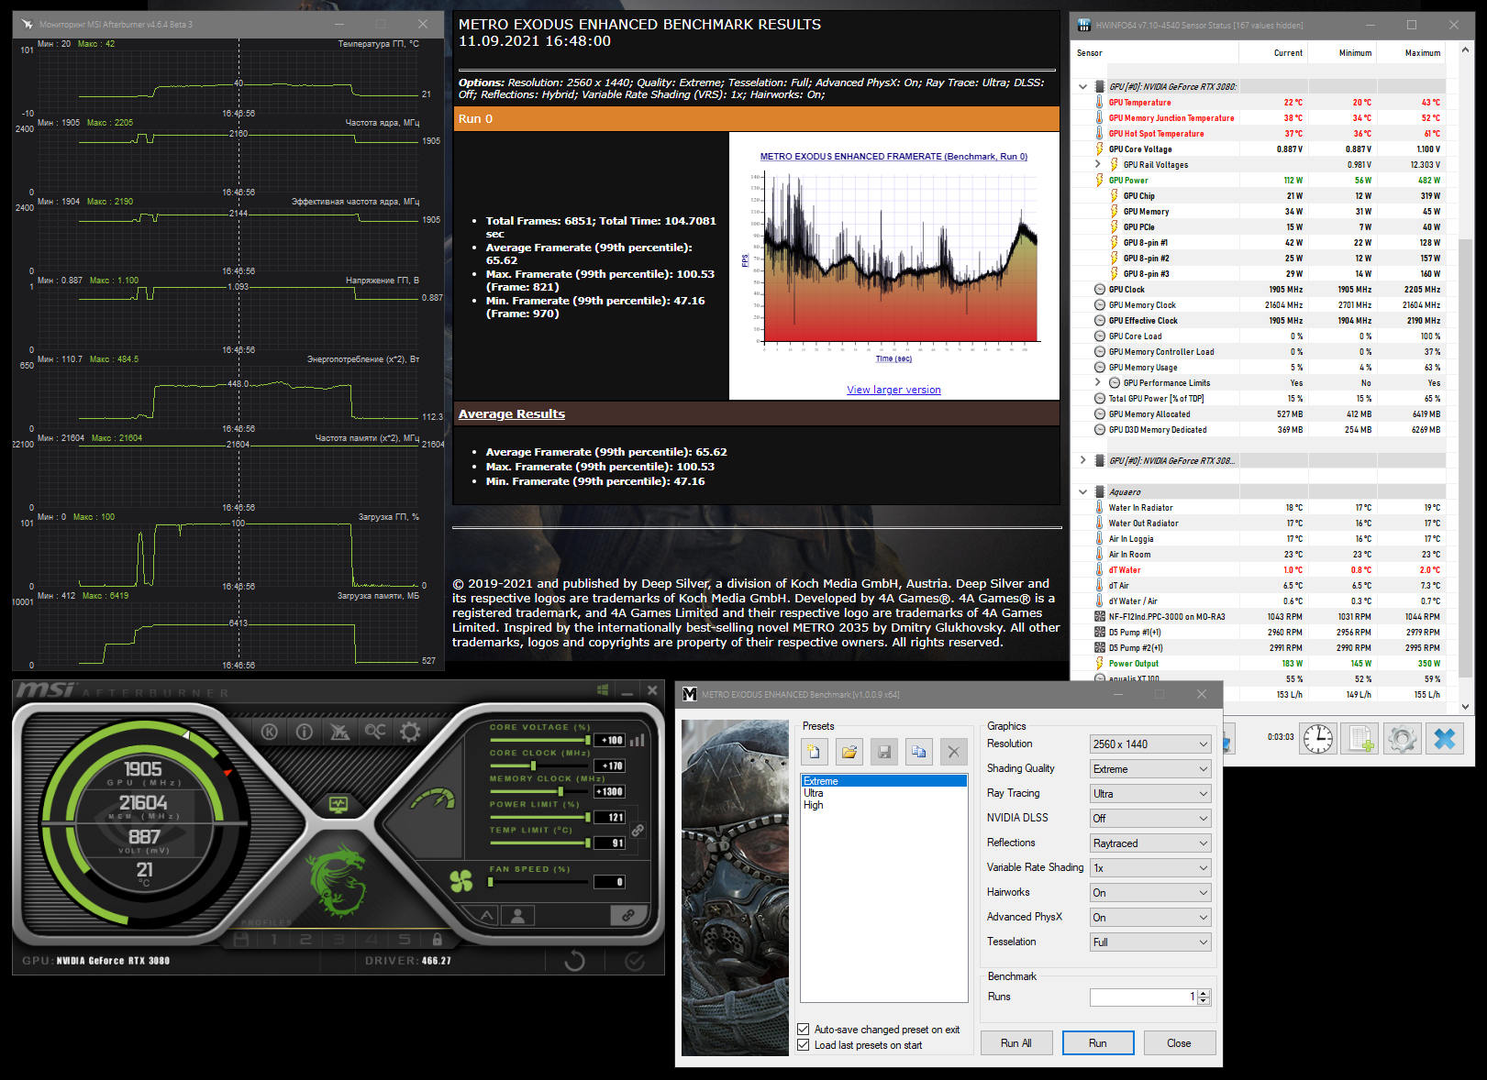Click the Afterburner fan icon
Screen dimensions: 1487x1080
[x=461, y=881]
